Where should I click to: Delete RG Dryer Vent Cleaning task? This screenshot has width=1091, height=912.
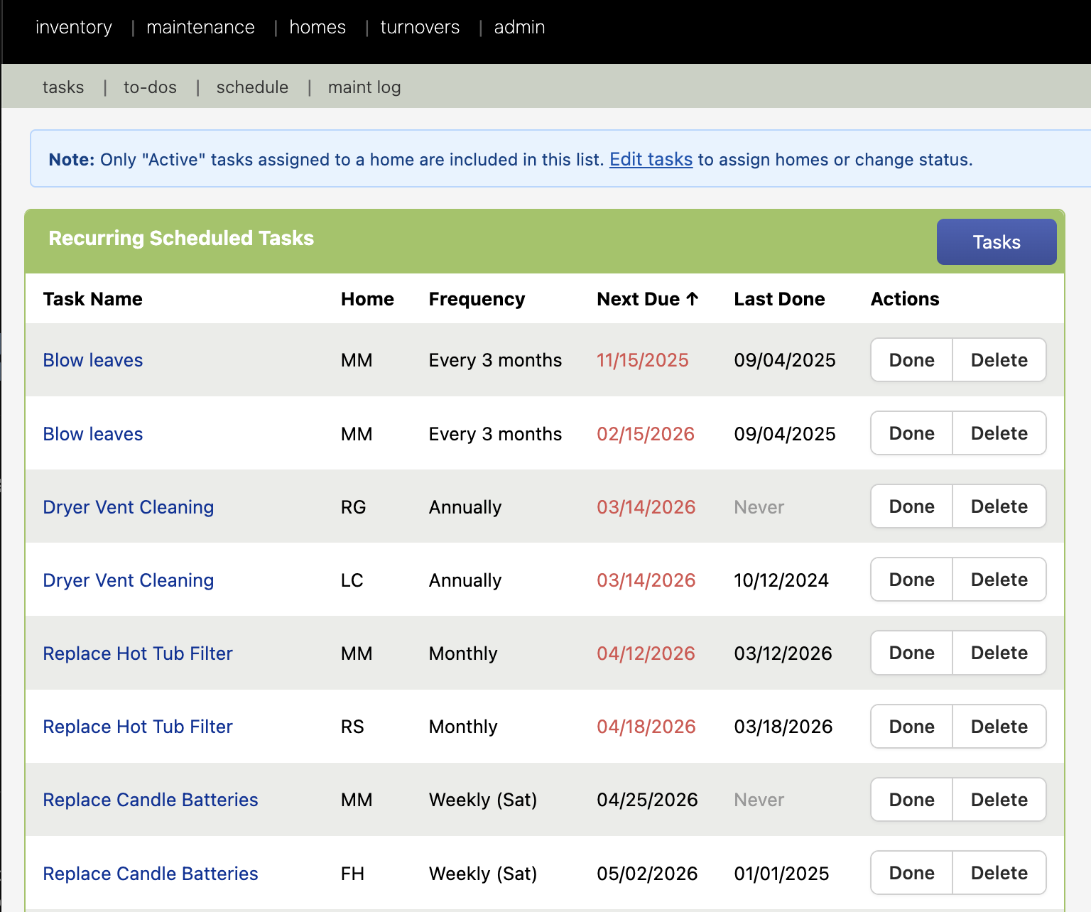tap(999, 506)
